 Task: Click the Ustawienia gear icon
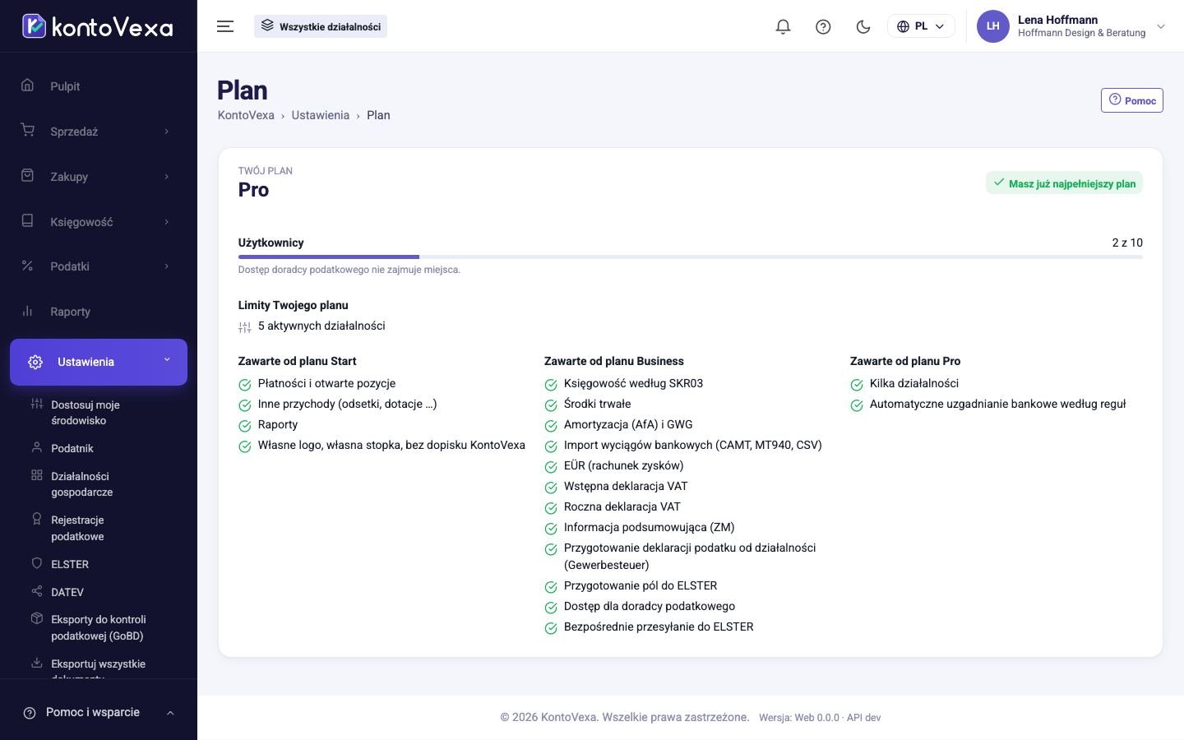35,362
